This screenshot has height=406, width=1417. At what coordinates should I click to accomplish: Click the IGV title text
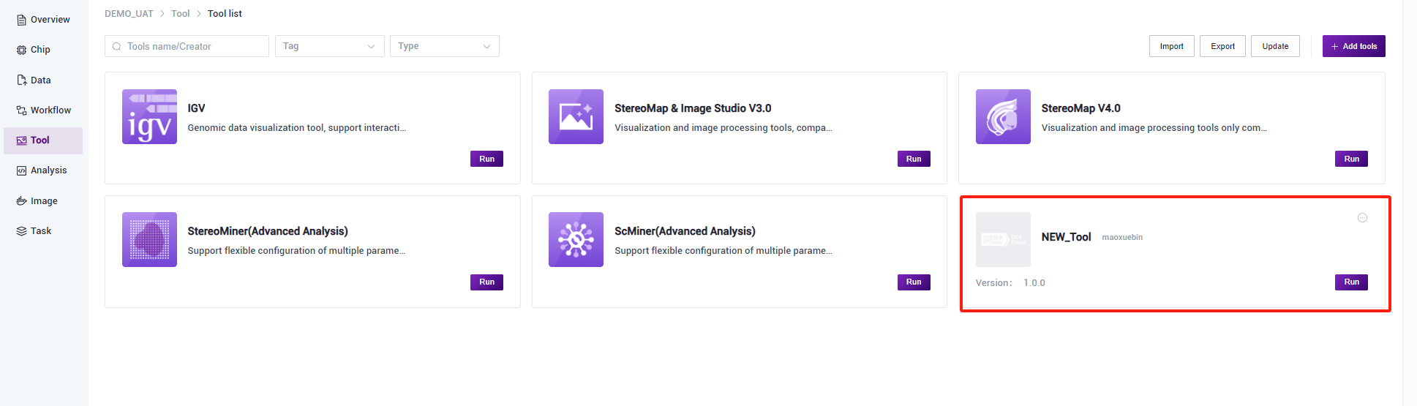pyautogui.click(x=196, y=108)
